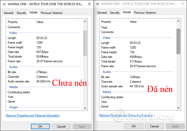Click the 276kbps audio bit rate value

(x=42, y=72)
